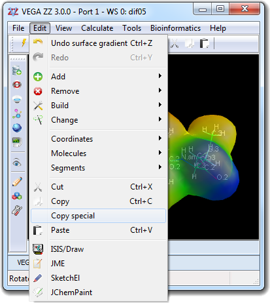Minimize the VEGA ZZ window
Viewport: 270px width, 303px height.
pyautogui.click(x=203, y=9)
